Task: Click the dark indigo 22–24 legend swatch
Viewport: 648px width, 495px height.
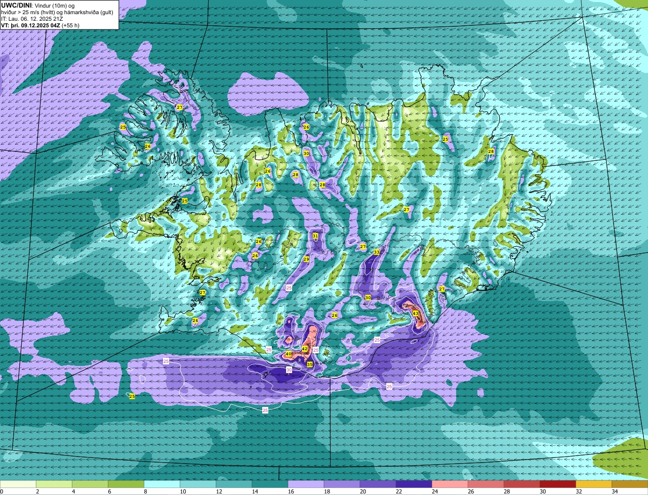Action: pos(414,484)
